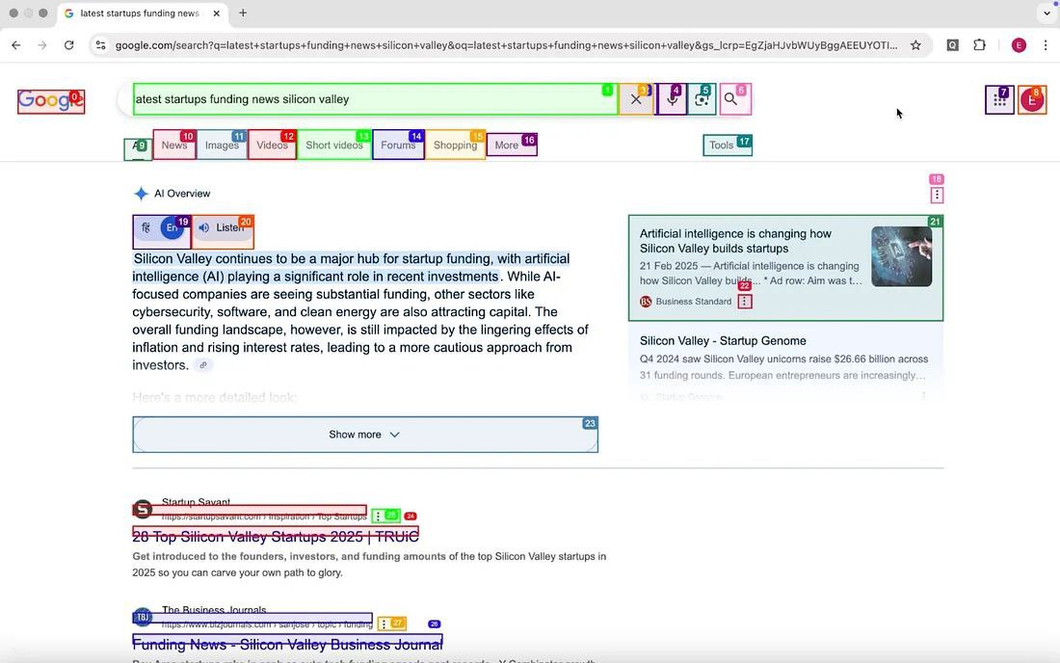The height and width of the screenshot is (663, 1060).
Task: Toggle the AI Overview language switch
Action: click(x=161, y=228)
